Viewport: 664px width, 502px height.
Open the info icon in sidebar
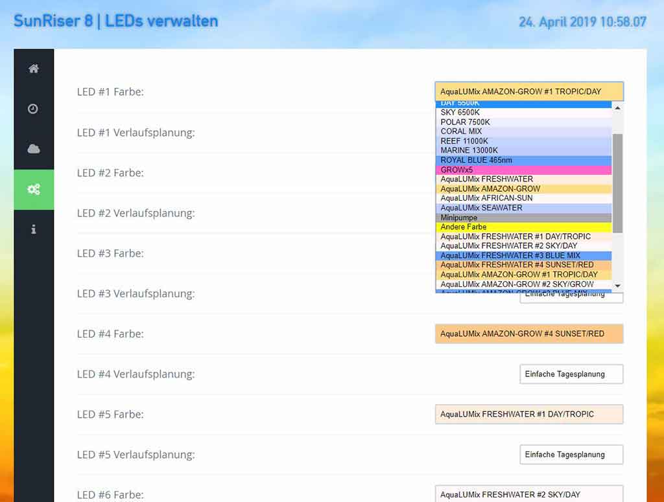(34, 229)
